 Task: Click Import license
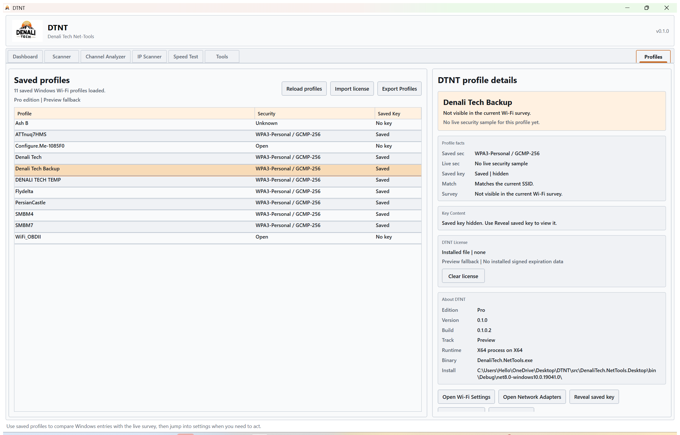click(x=352, y=88)
